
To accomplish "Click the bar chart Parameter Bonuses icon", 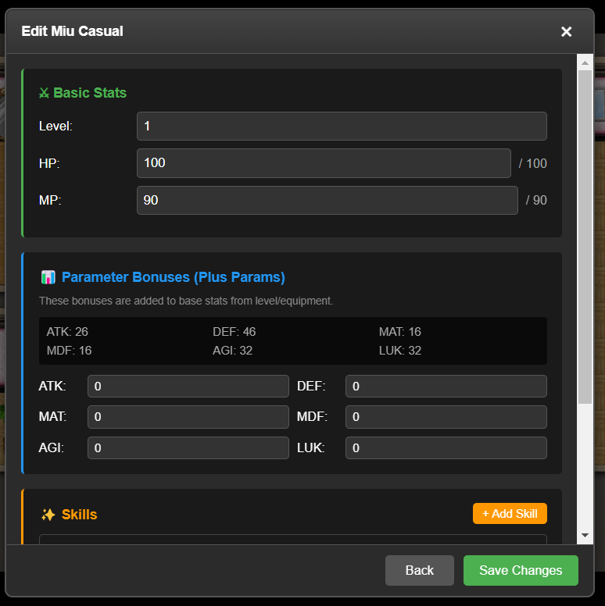I will point(48,277).
